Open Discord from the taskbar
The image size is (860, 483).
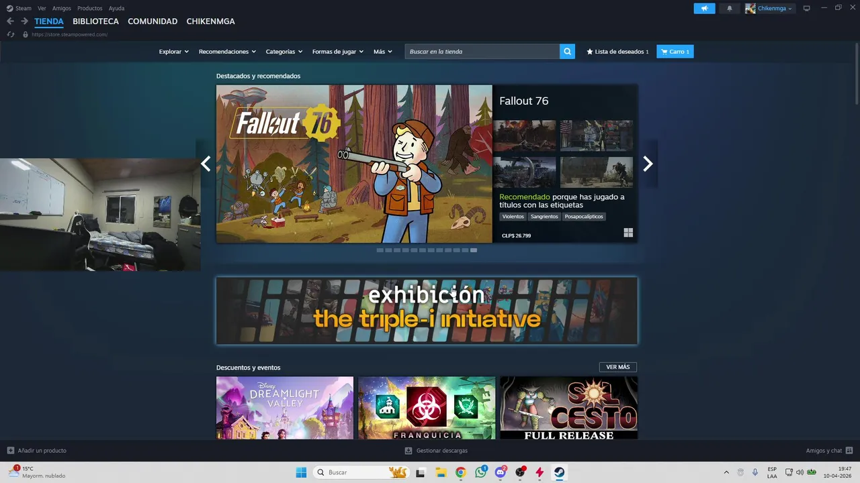tap(500, 472)
